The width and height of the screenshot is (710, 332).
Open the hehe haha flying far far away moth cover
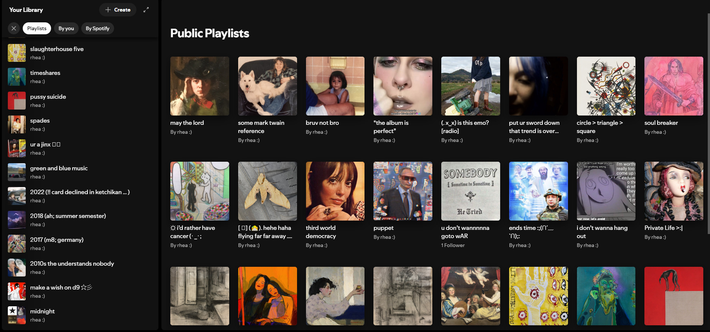[x=268, y=191]
